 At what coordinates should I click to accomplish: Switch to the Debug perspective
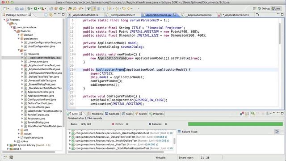click(264, 8)
